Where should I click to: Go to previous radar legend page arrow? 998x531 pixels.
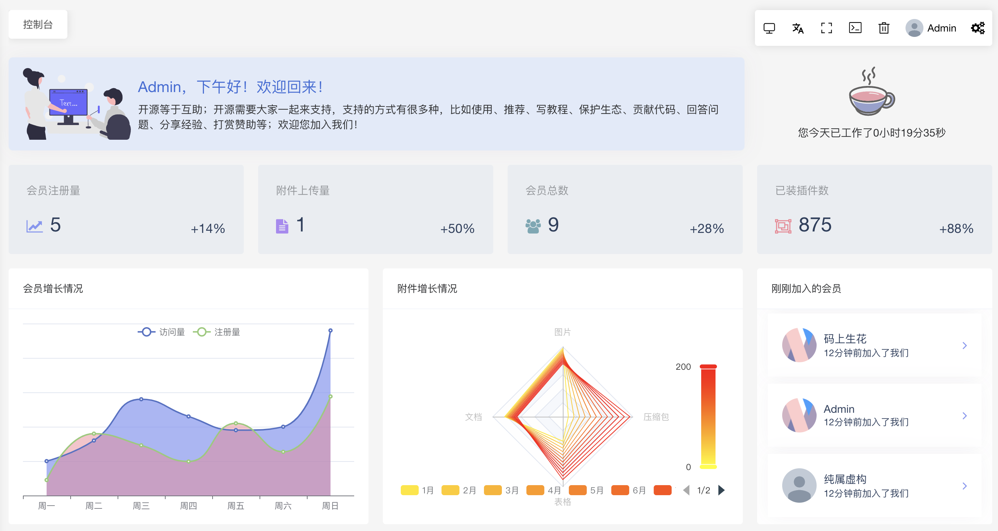[686, 490]
